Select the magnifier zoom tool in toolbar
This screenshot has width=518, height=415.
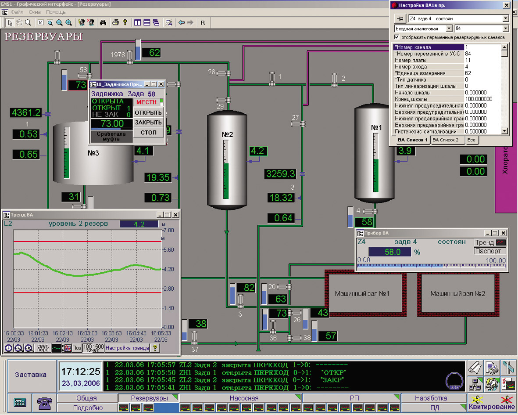[28, 22]
